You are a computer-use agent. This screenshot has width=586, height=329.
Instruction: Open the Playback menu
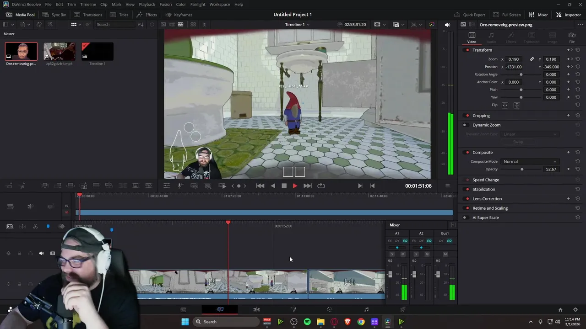[147, 4]
